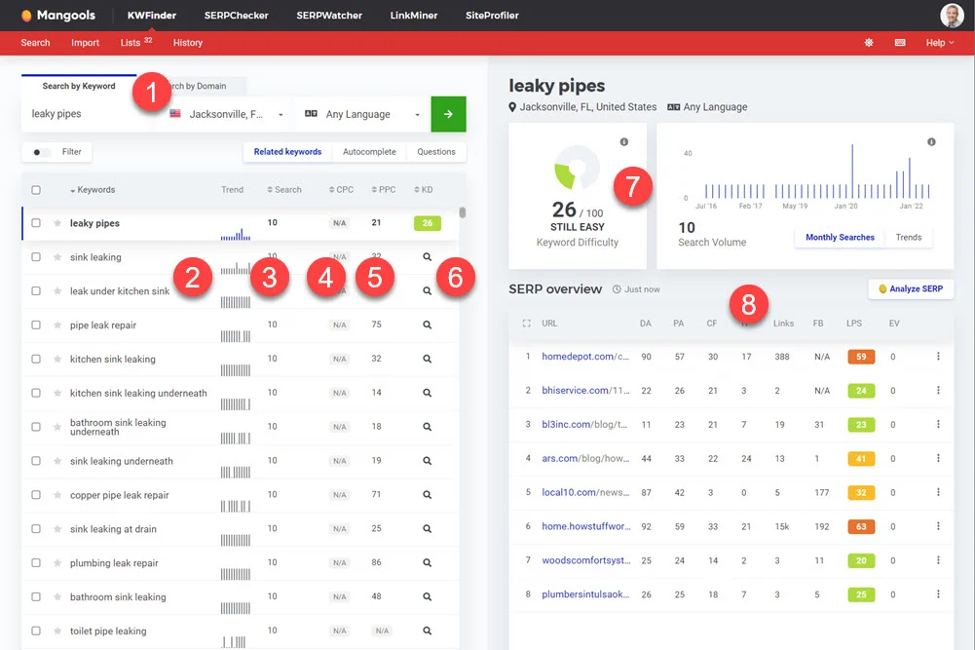Check the 'leaky pipes' keyword checkbox
Viewport: 975px width, 650px height.
pyautogui.click(x=36, y=222)
